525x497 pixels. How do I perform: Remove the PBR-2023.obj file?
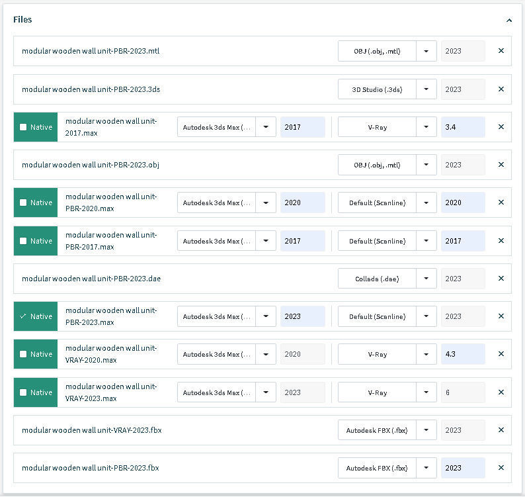[501, 165]
